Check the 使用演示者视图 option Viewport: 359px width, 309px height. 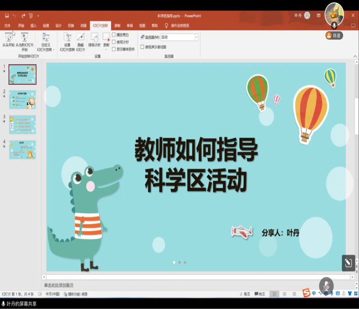click(143, 47)
